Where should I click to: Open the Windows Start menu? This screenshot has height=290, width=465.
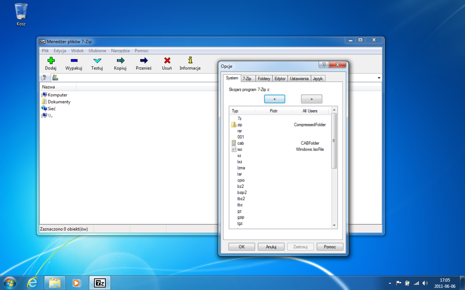tap(9, 283)
